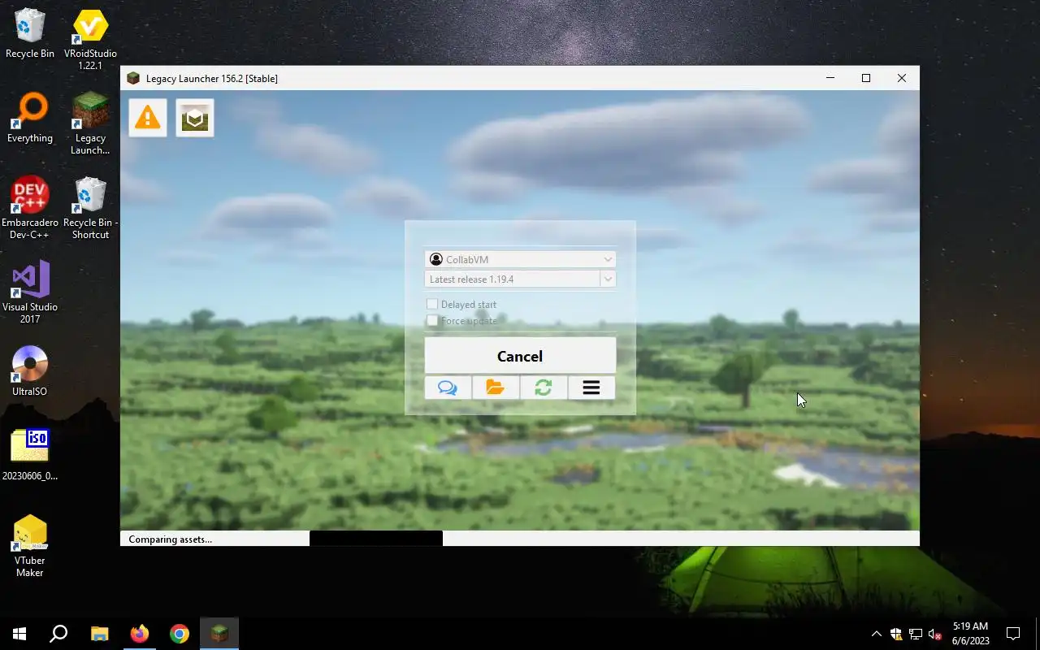
Task: Select the Everything search desktop shortcut
Action: click(30, 119)
